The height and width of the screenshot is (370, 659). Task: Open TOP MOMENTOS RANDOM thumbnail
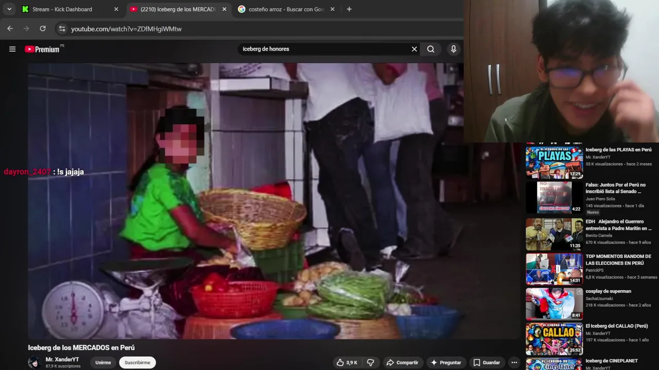554,269
